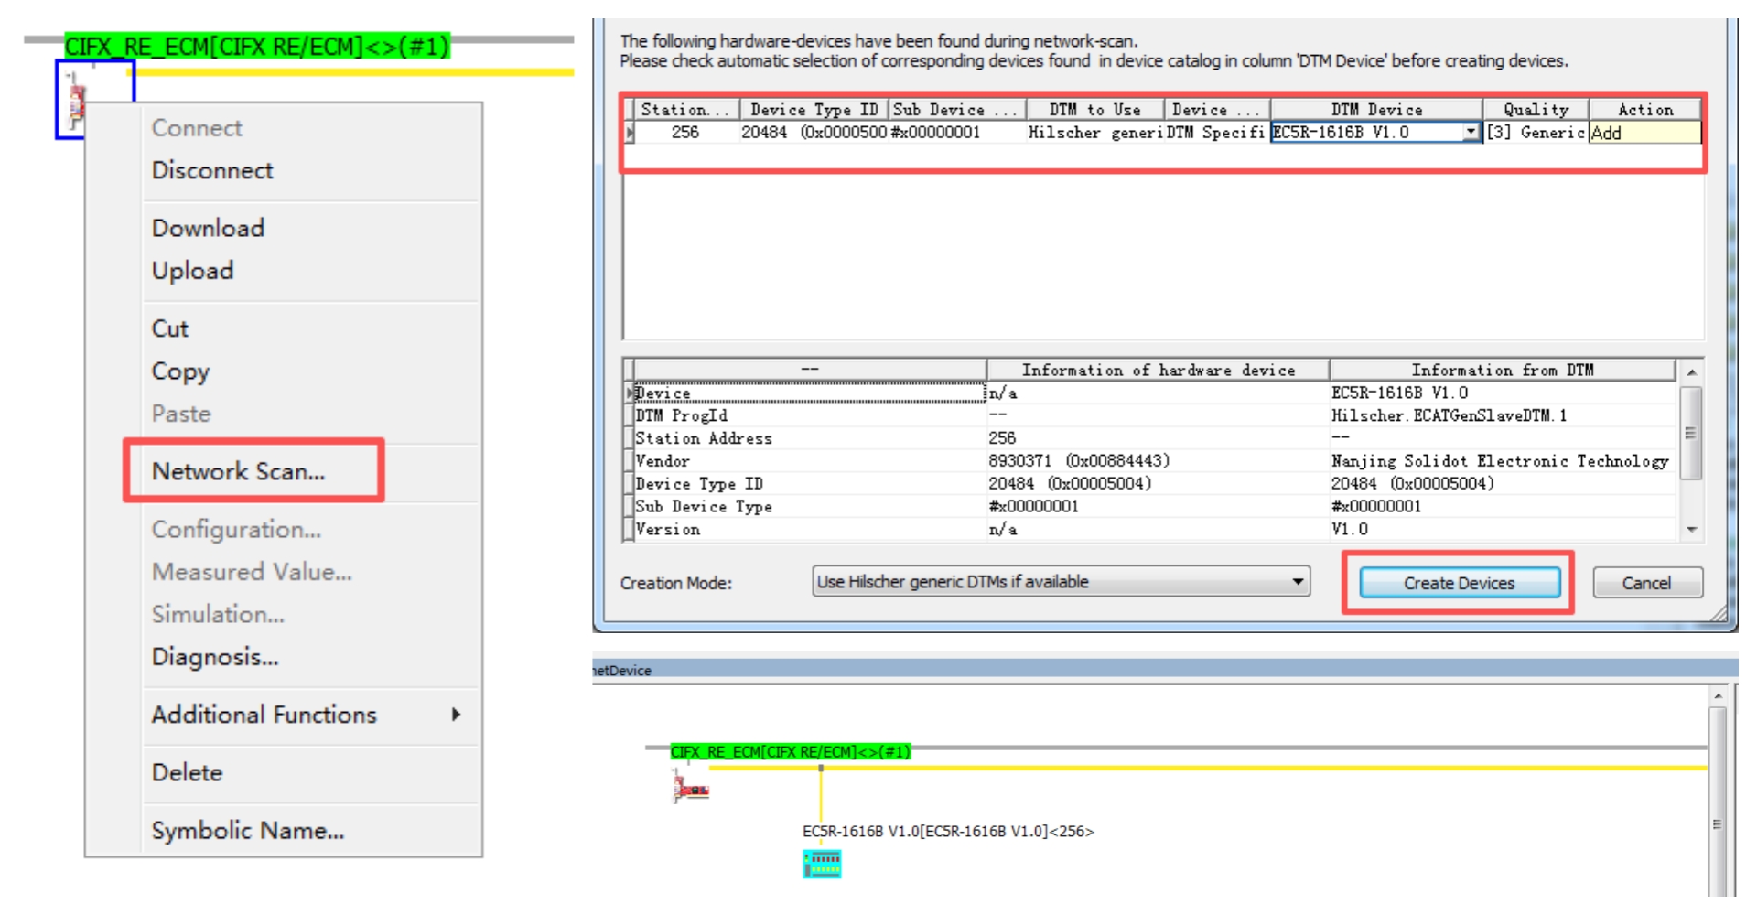Viewport: 1757px width, 915px height.
Task: Open the DTM Device EC5R-1616B dropdown
Action: point(1471,133)
